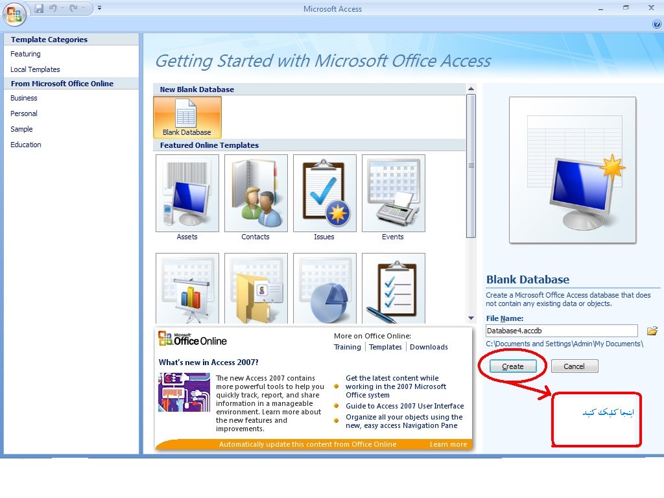Select Personal category

tap(24, 113)
